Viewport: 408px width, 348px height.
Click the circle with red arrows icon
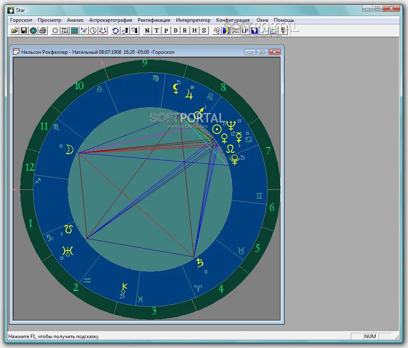point(103,31)
